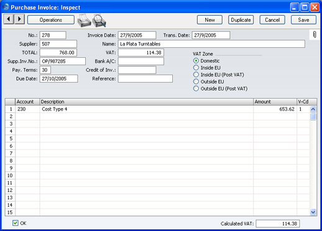Choose Inside EU (Post VAT) option
Screen dimensions: 322x231
coord(196,75)
